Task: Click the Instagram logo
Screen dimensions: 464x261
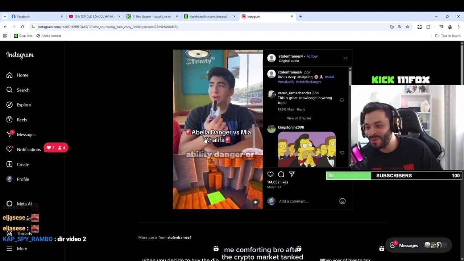Action: (x=20, y=55)
